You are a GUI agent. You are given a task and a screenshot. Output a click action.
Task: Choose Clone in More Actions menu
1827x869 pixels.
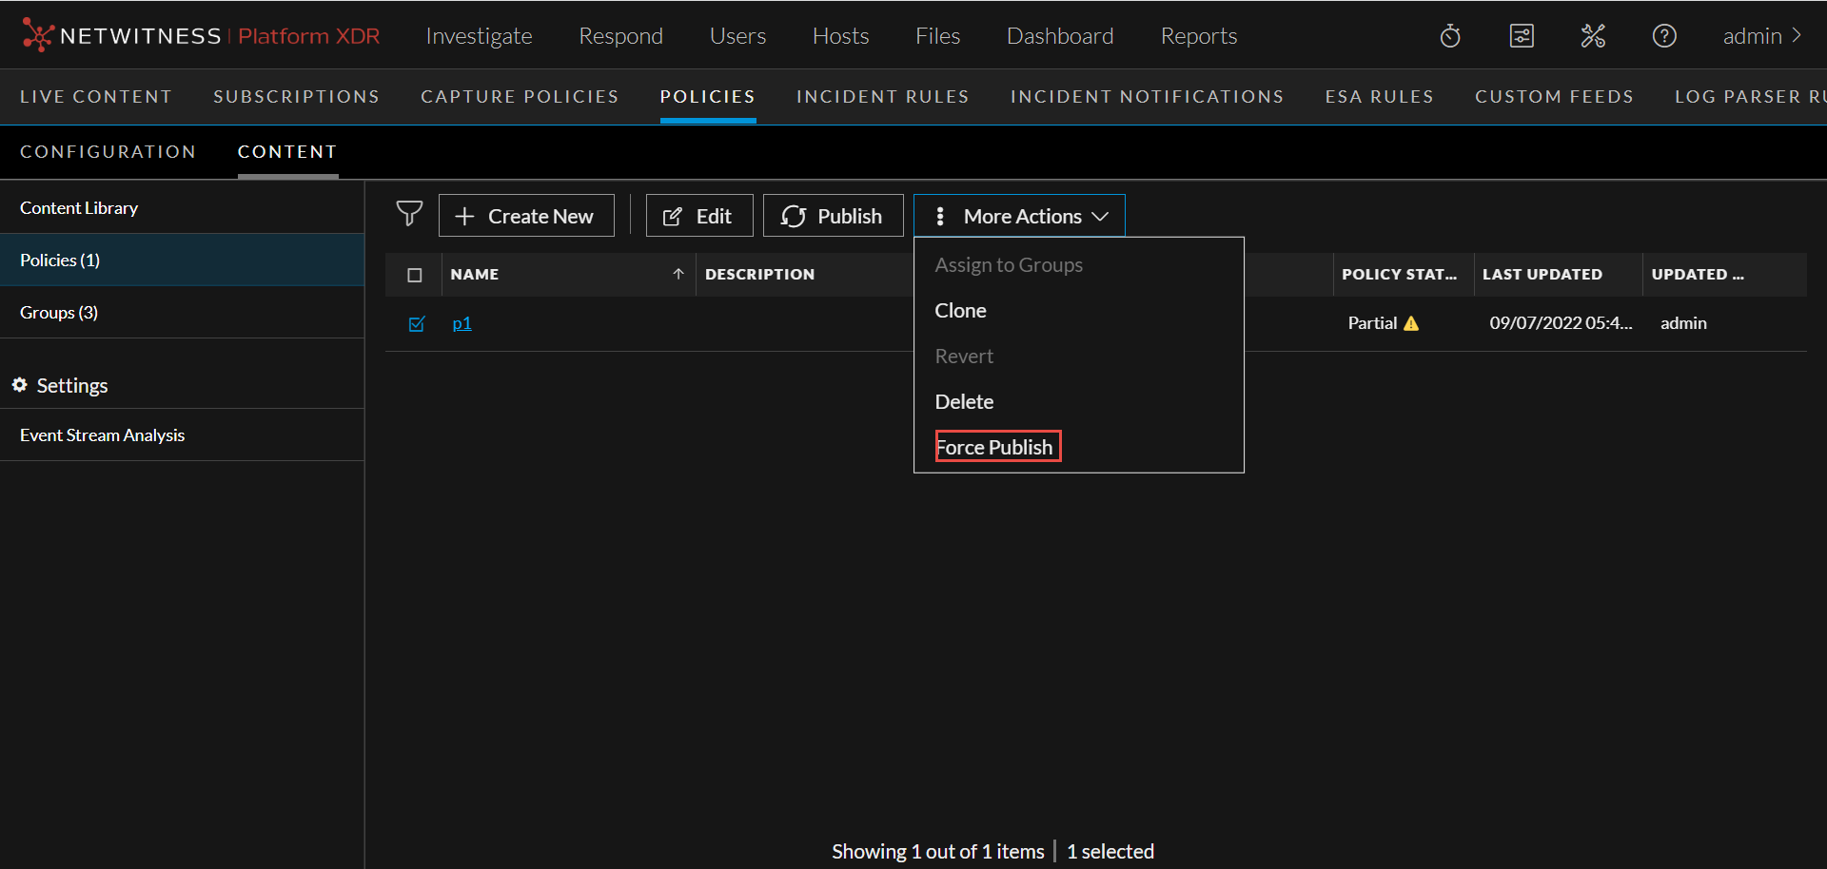tap(960, 311)
